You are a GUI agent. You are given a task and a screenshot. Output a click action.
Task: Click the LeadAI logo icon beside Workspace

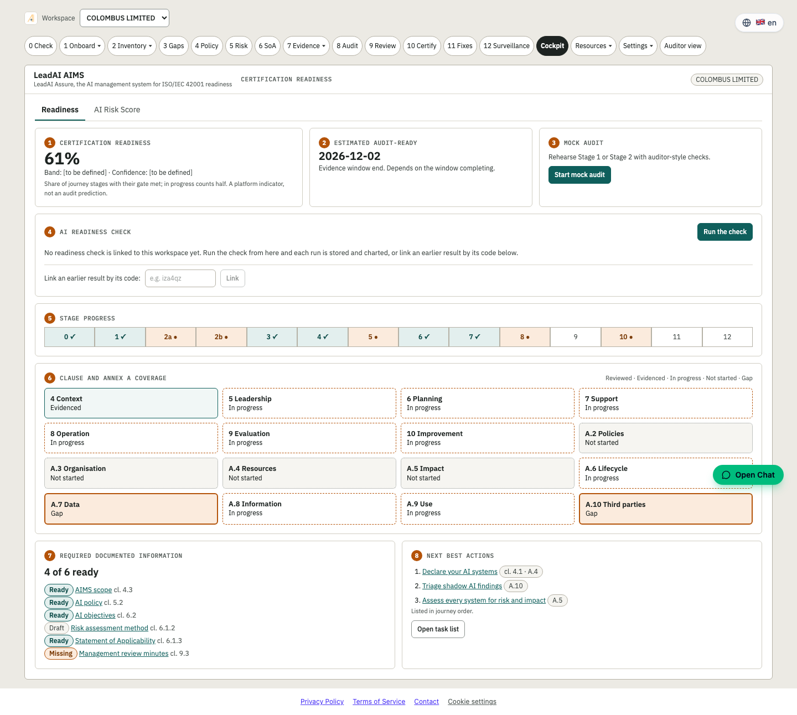tap(31, 18)
